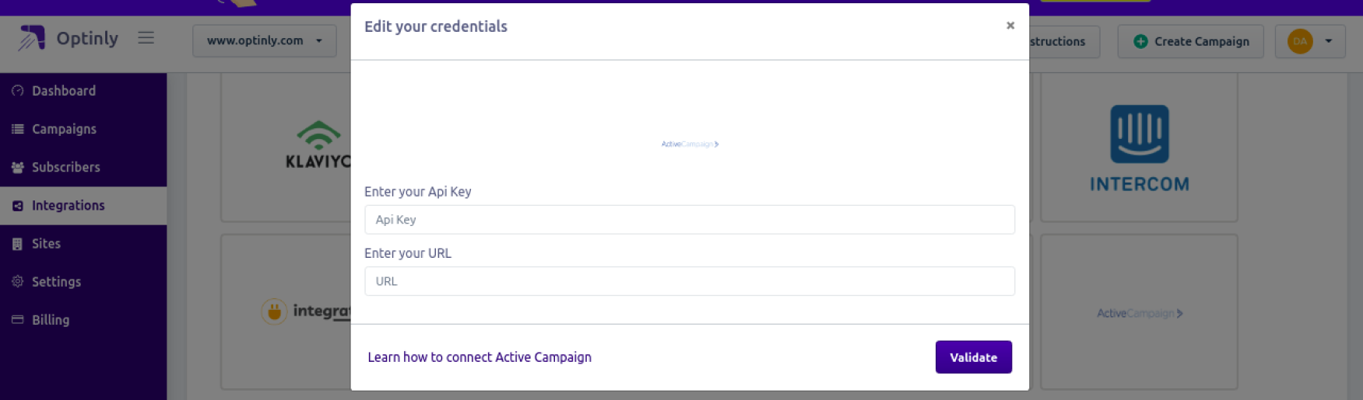Viewport: 1363px width, 400px height.
Task: Click the Optinly logo icon
Action: click(x=32, y=37)
